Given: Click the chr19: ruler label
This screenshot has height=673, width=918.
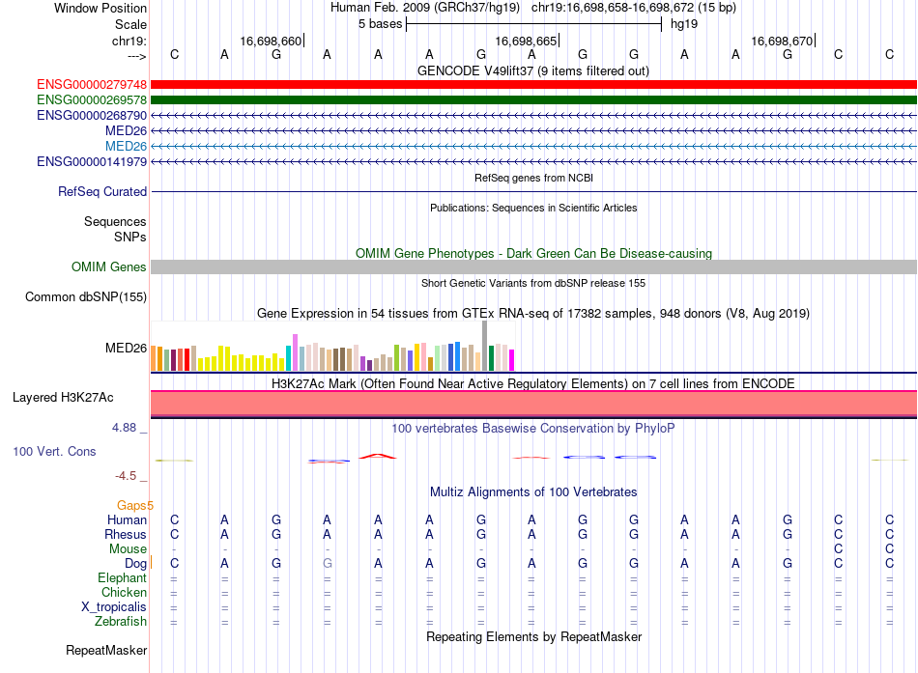Looking at the screenshot, I should pos(129,41).
